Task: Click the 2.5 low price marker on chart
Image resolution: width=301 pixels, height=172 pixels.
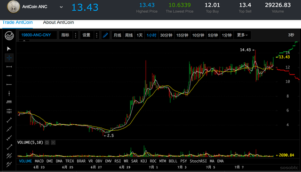Action: 109,135
